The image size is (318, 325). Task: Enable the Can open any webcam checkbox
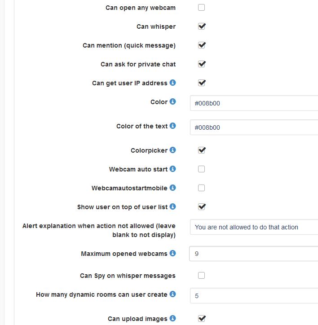[x=202, y=8]
